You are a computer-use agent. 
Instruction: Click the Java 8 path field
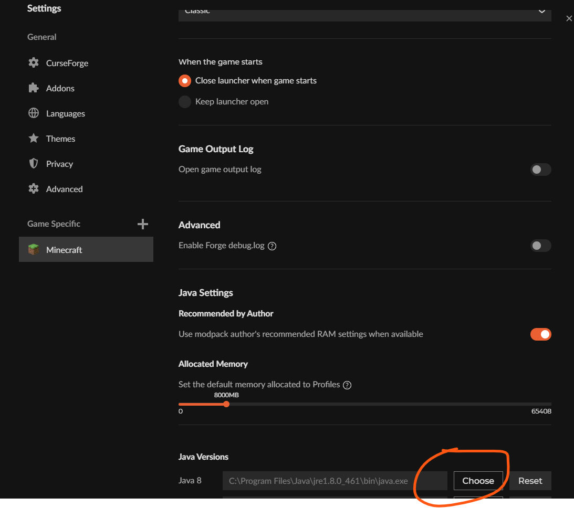[x=334, y=481]
